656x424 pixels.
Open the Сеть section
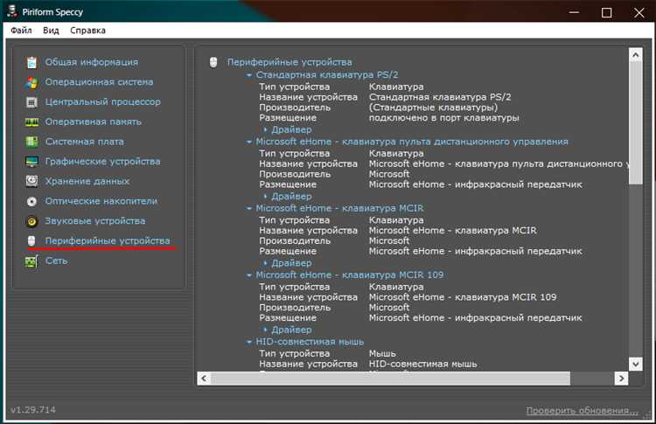[57, 261]
